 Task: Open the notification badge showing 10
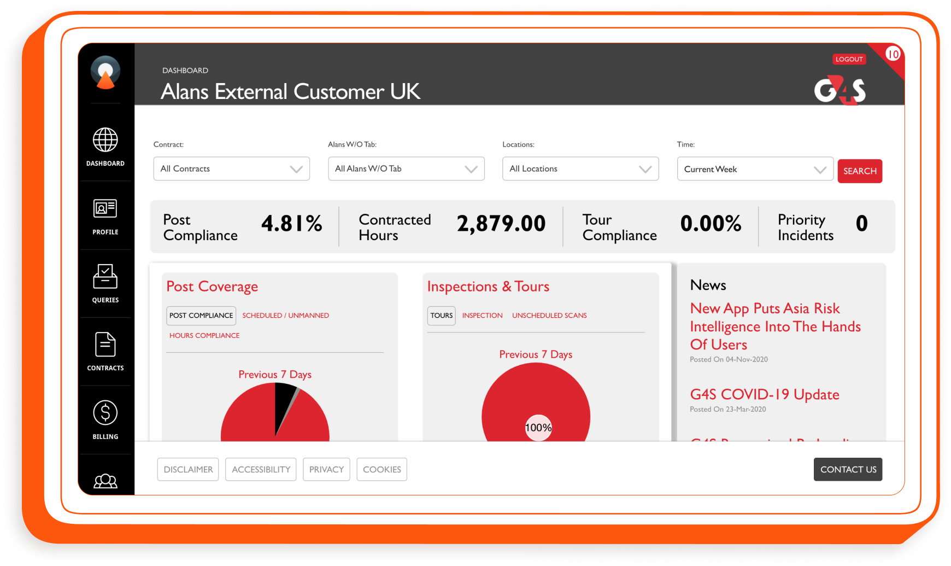[x=893, y=54]
